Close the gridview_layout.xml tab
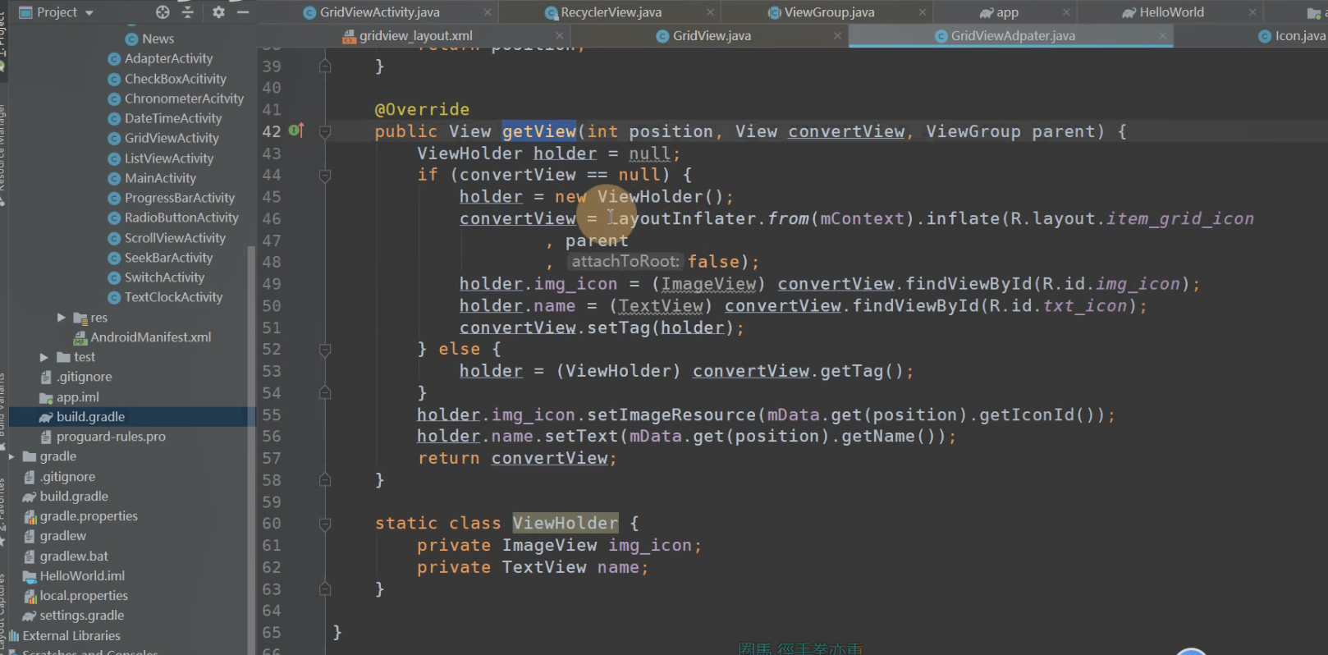 [560, 36]
